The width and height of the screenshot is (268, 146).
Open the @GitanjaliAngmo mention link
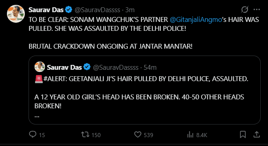(x=196, y=20)
